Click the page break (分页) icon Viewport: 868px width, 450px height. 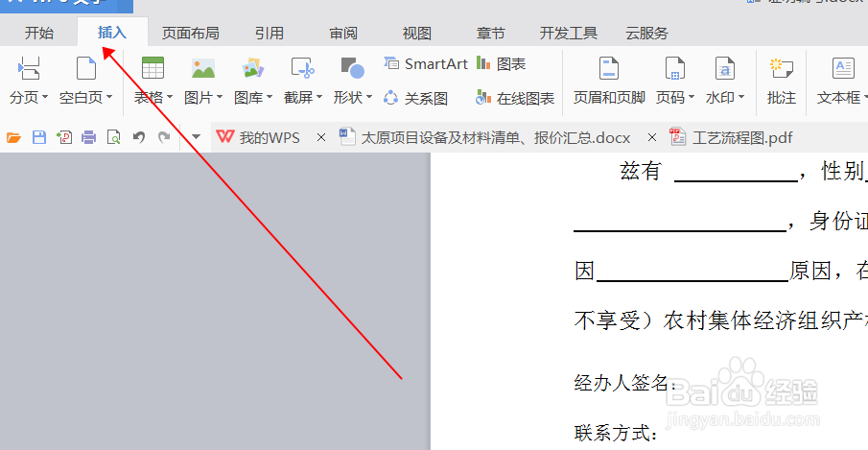[x=29, y=68]
